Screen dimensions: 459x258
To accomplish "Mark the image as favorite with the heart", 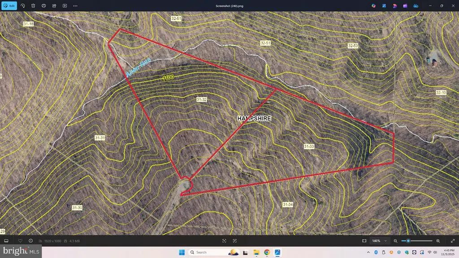I will click(20, 241).
